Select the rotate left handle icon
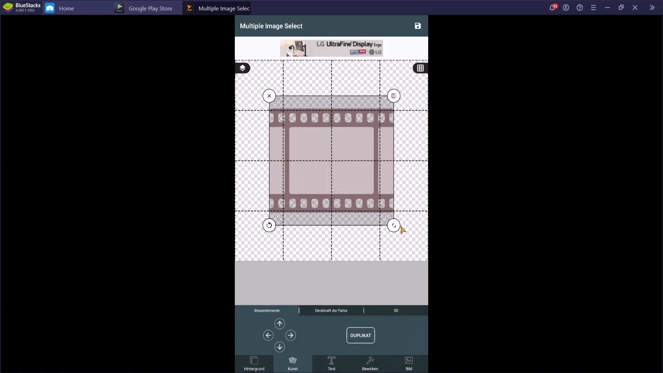 pos(269,225)
